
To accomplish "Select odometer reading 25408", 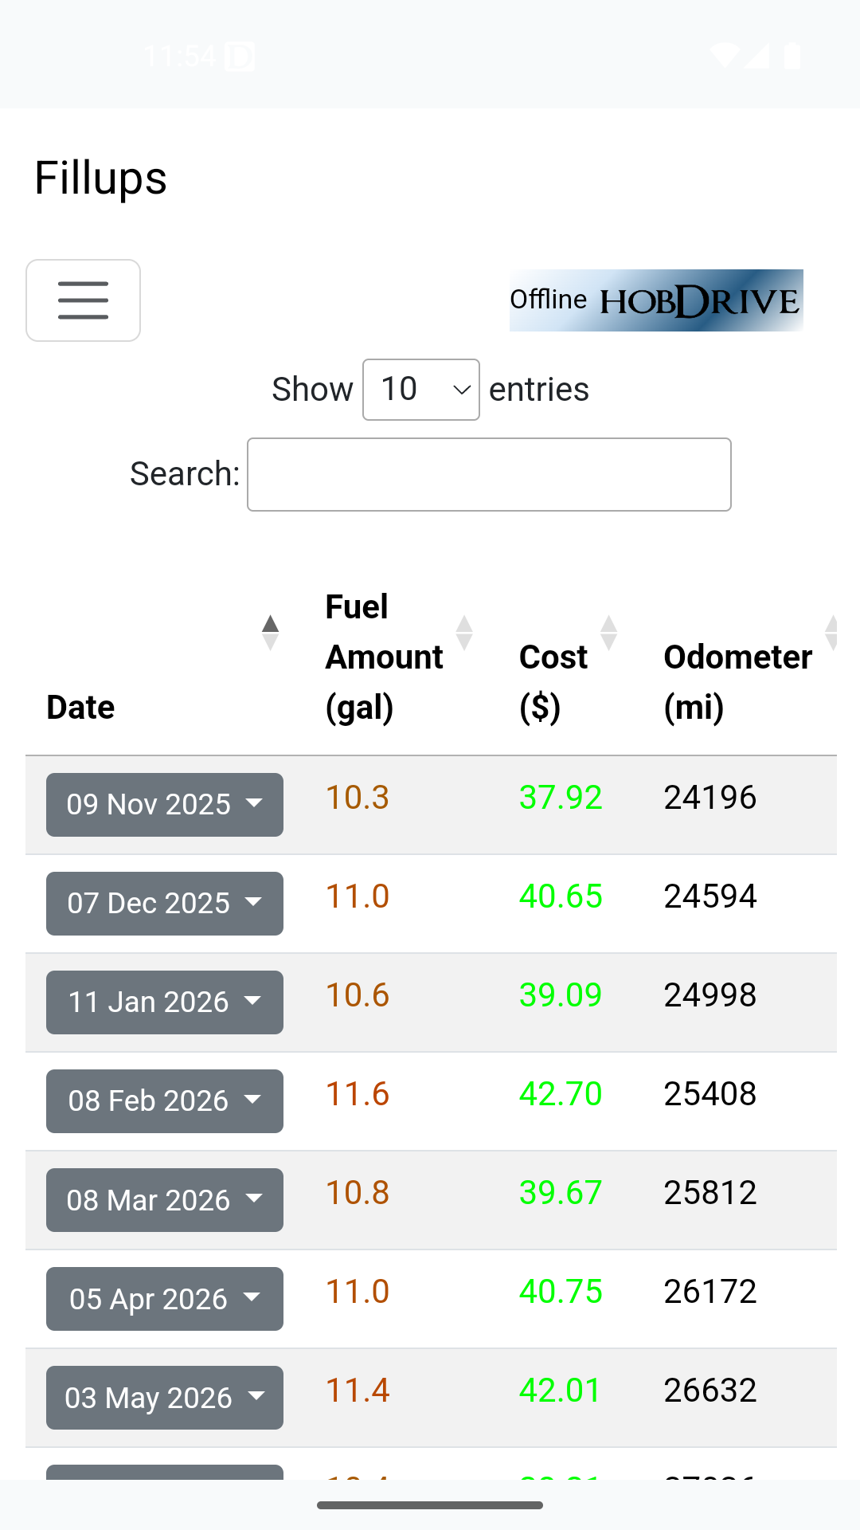I will coord(710,1094).
